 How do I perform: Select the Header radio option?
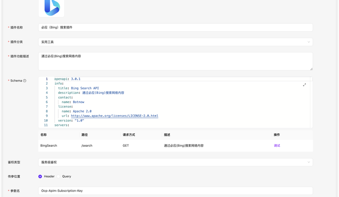pos(40,176)
